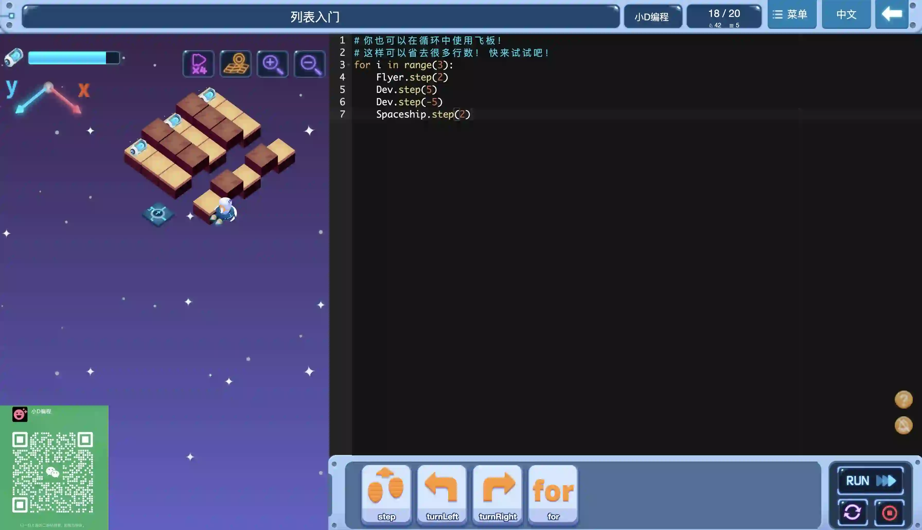Switch language via the 中文 button

coord(846,15)
